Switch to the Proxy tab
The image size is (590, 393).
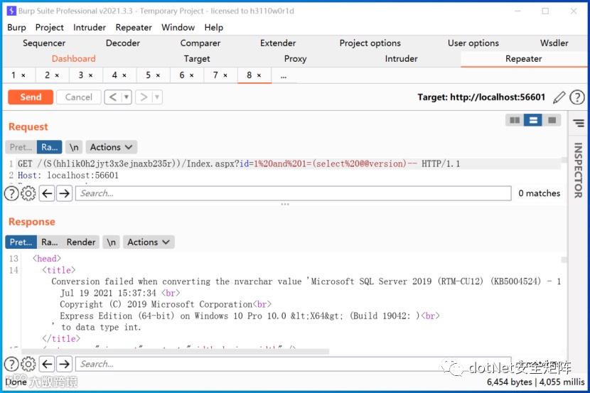[x=296, y=59]
